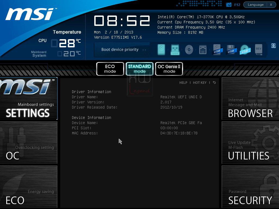Click the Realtek PCIe GBE Fa value
Image resolution: width=279 pixels, height=209 pixels.
coord(181,123)
